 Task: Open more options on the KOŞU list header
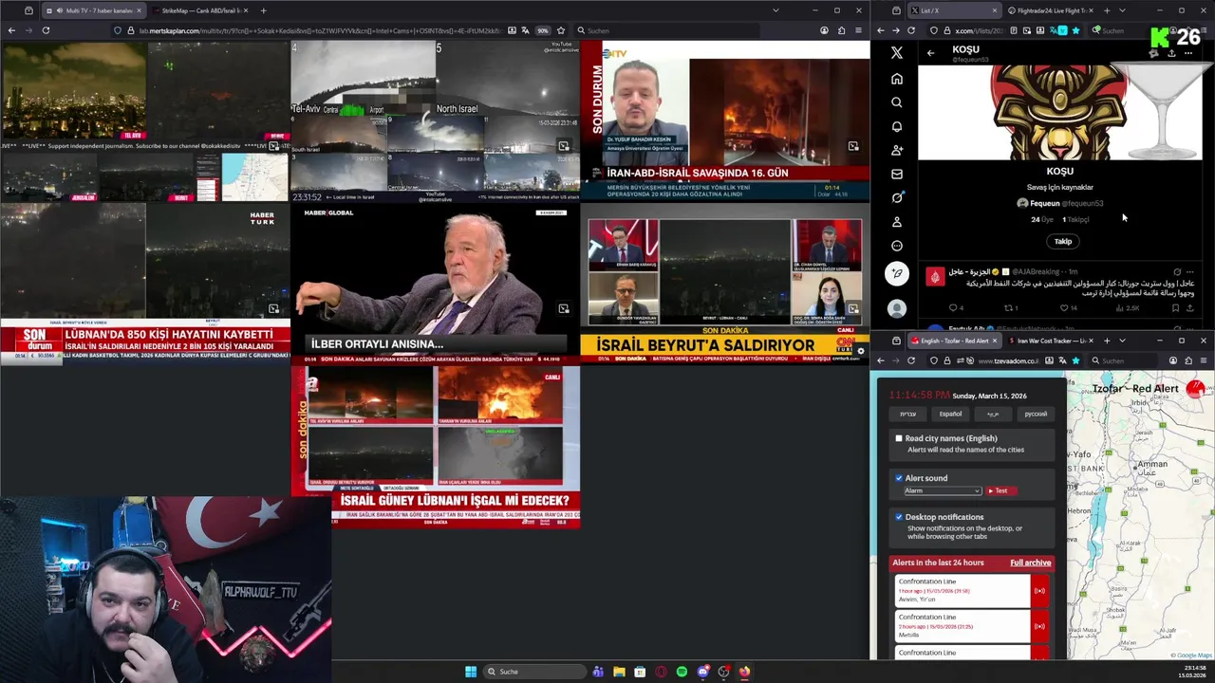[x=1187, y=53]
